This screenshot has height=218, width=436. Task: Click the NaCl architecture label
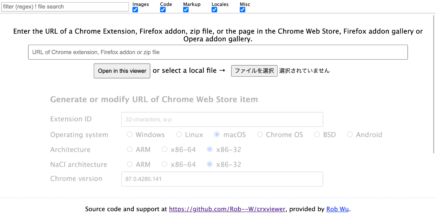click(78, 165)
